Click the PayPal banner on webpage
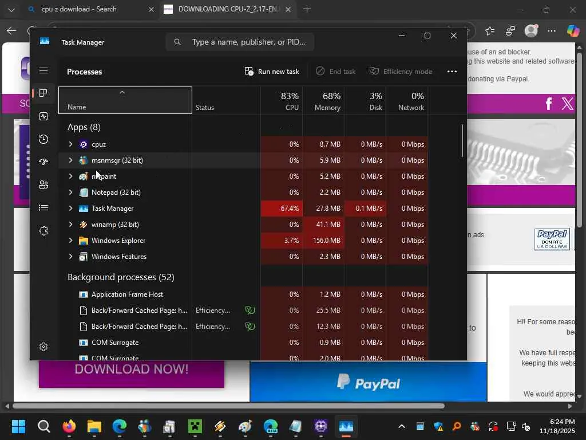The height and width of the screenshot is (440, 586). click(x=368, y=382)
